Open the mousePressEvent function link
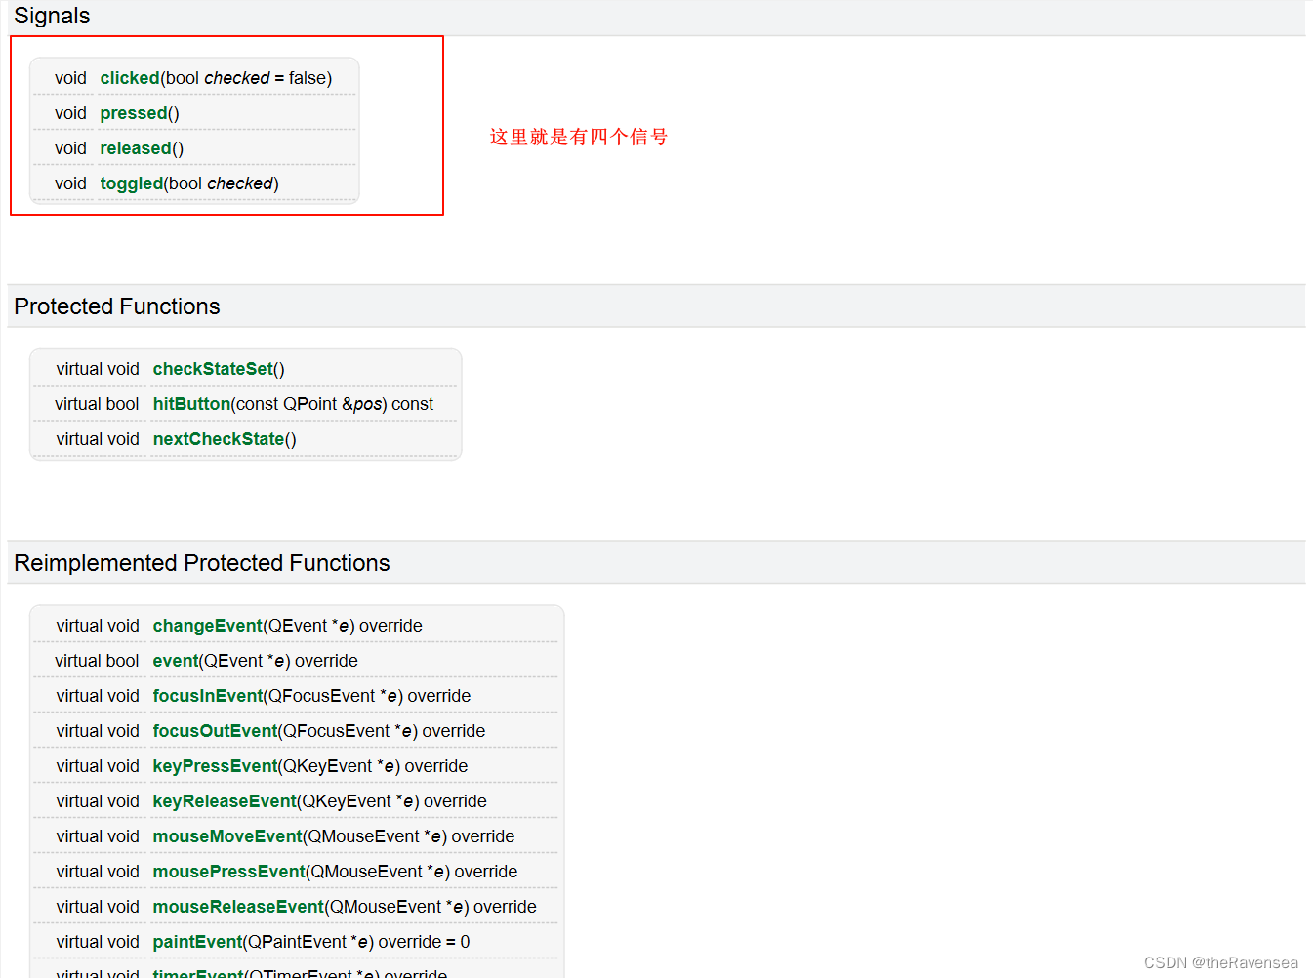 coord(229,872)
